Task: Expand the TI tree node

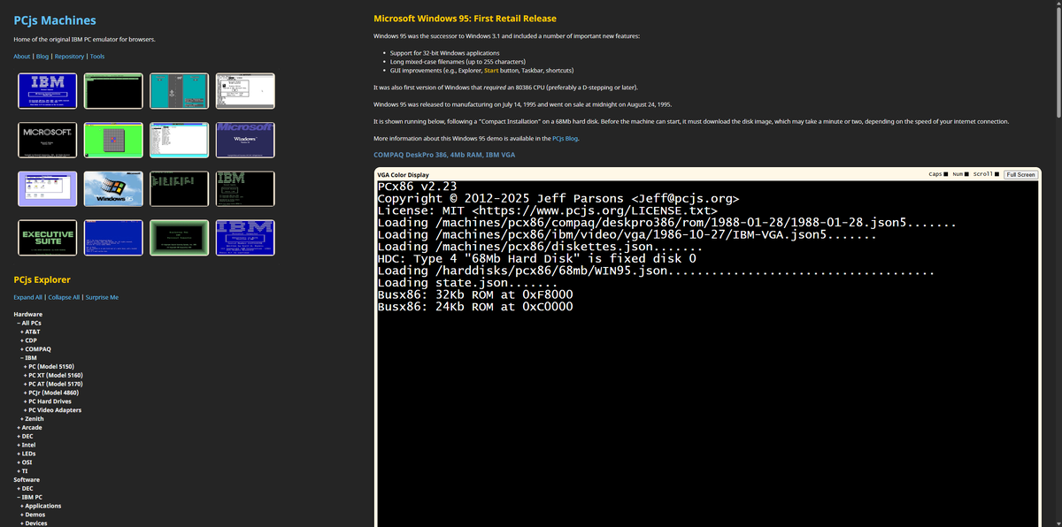Action: 22,471
